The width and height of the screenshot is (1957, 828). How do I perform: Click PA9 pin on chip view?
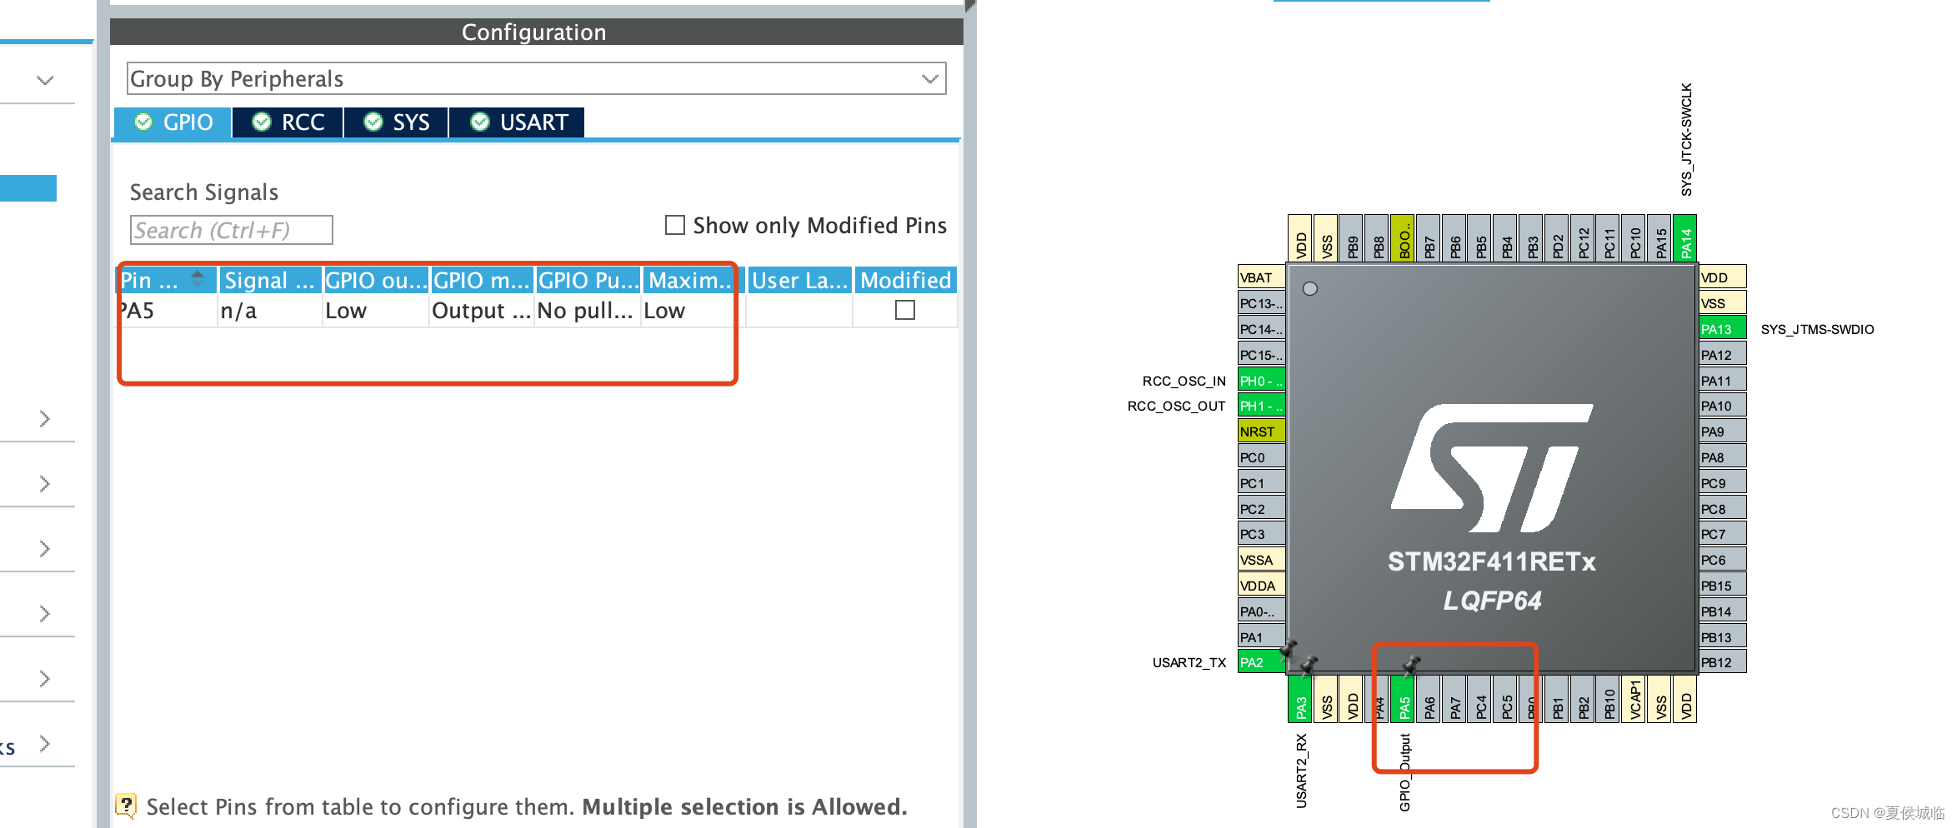click(1722, 431)
